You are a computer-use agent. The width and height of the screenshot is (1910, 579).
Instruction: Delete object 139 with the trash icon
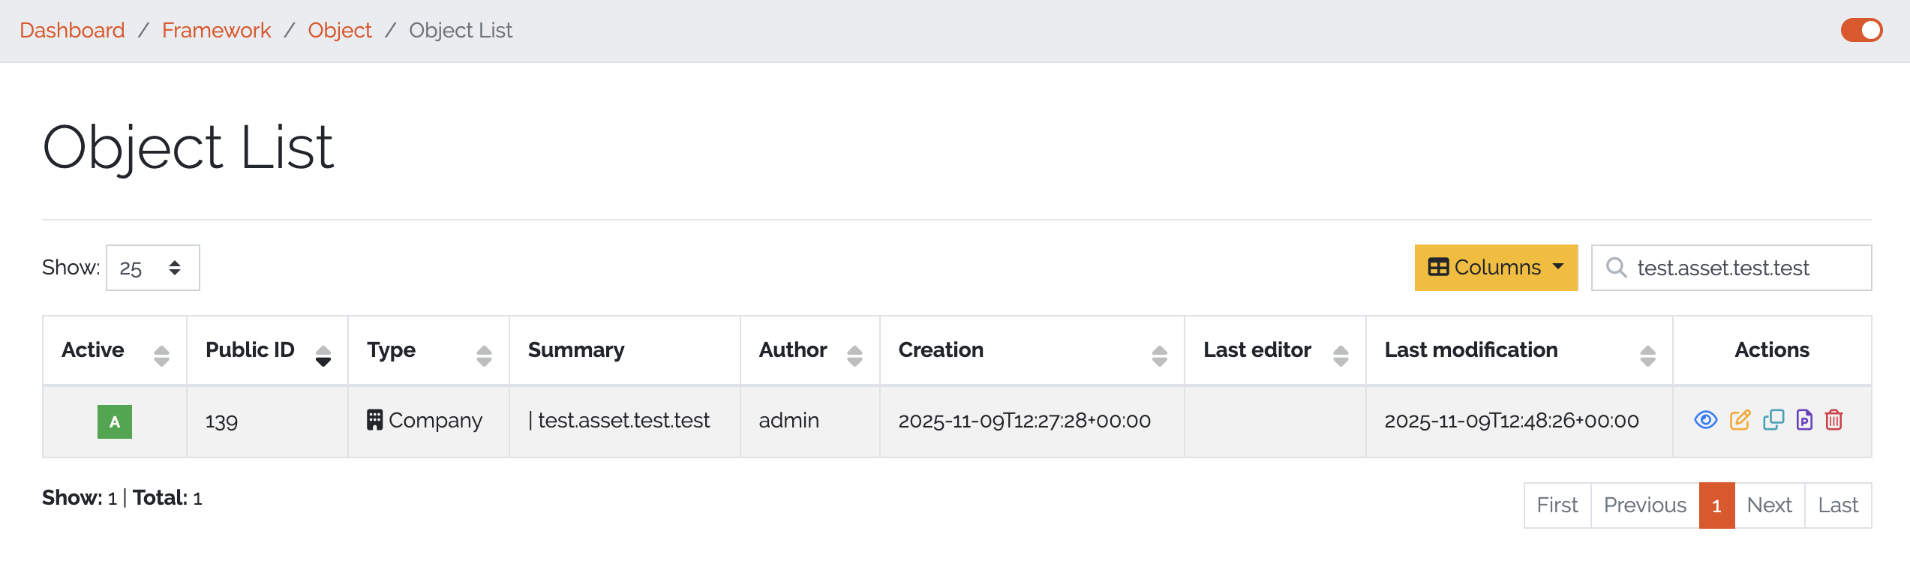coord(1834,420)
